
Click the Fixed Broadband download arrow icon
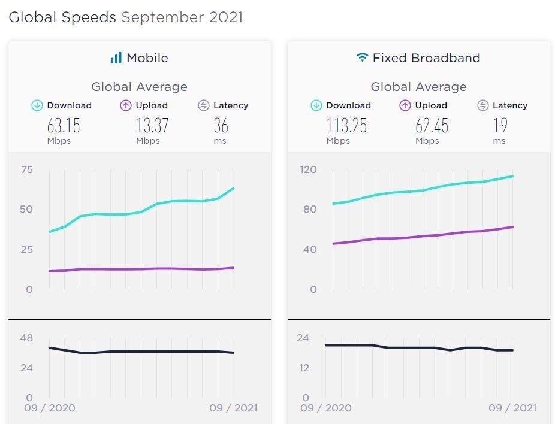pos(316,105)
